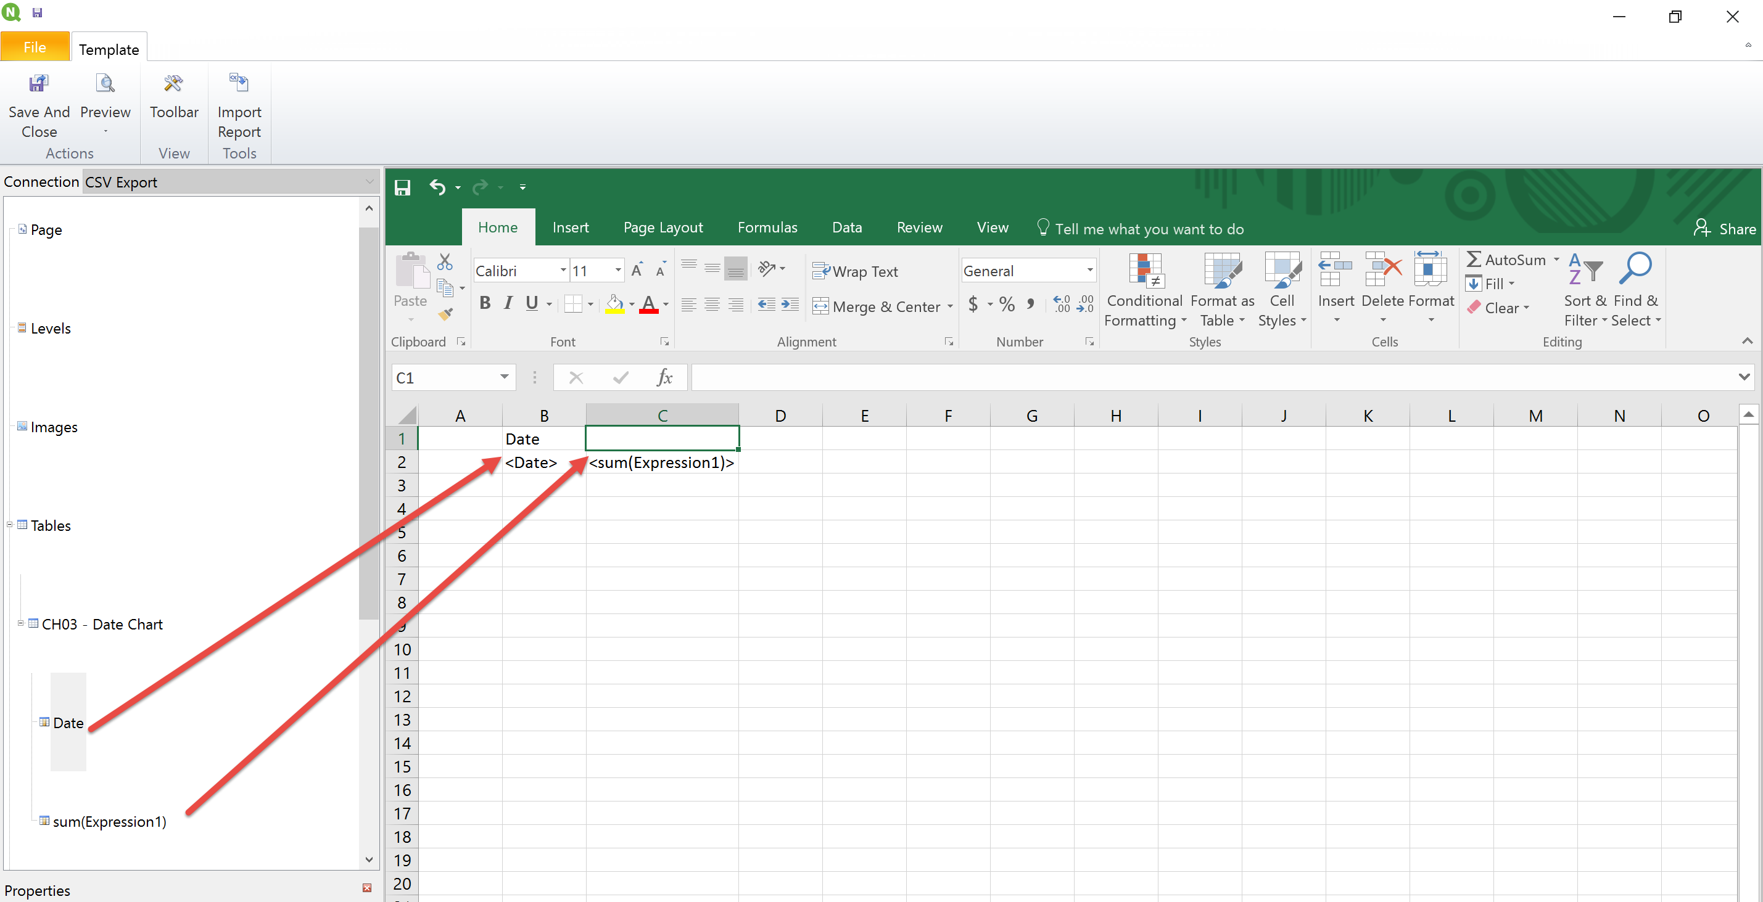1763x902 pixels.
Task: Click the Sort & Filter icon
Action: point(1585,269)
